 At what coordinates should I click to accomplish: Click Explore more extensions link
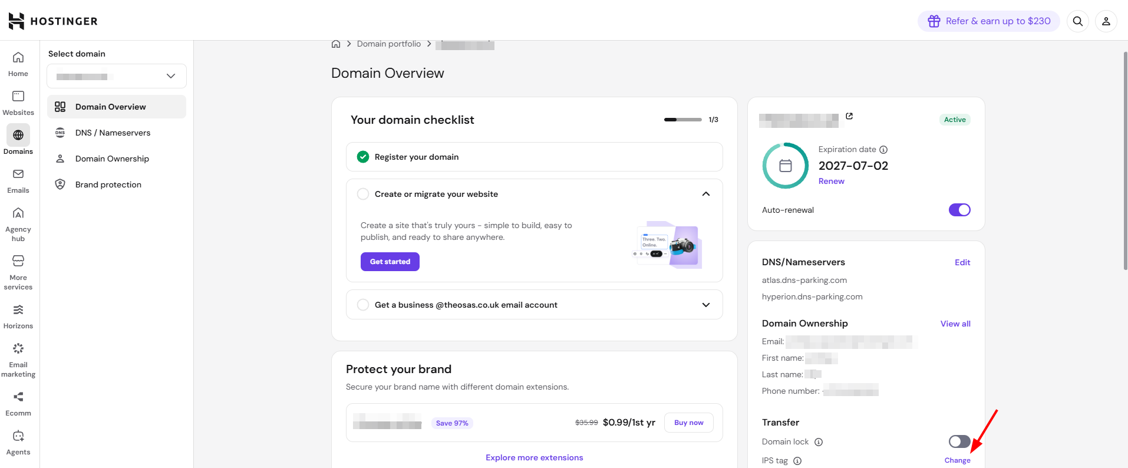click(535, 457)
